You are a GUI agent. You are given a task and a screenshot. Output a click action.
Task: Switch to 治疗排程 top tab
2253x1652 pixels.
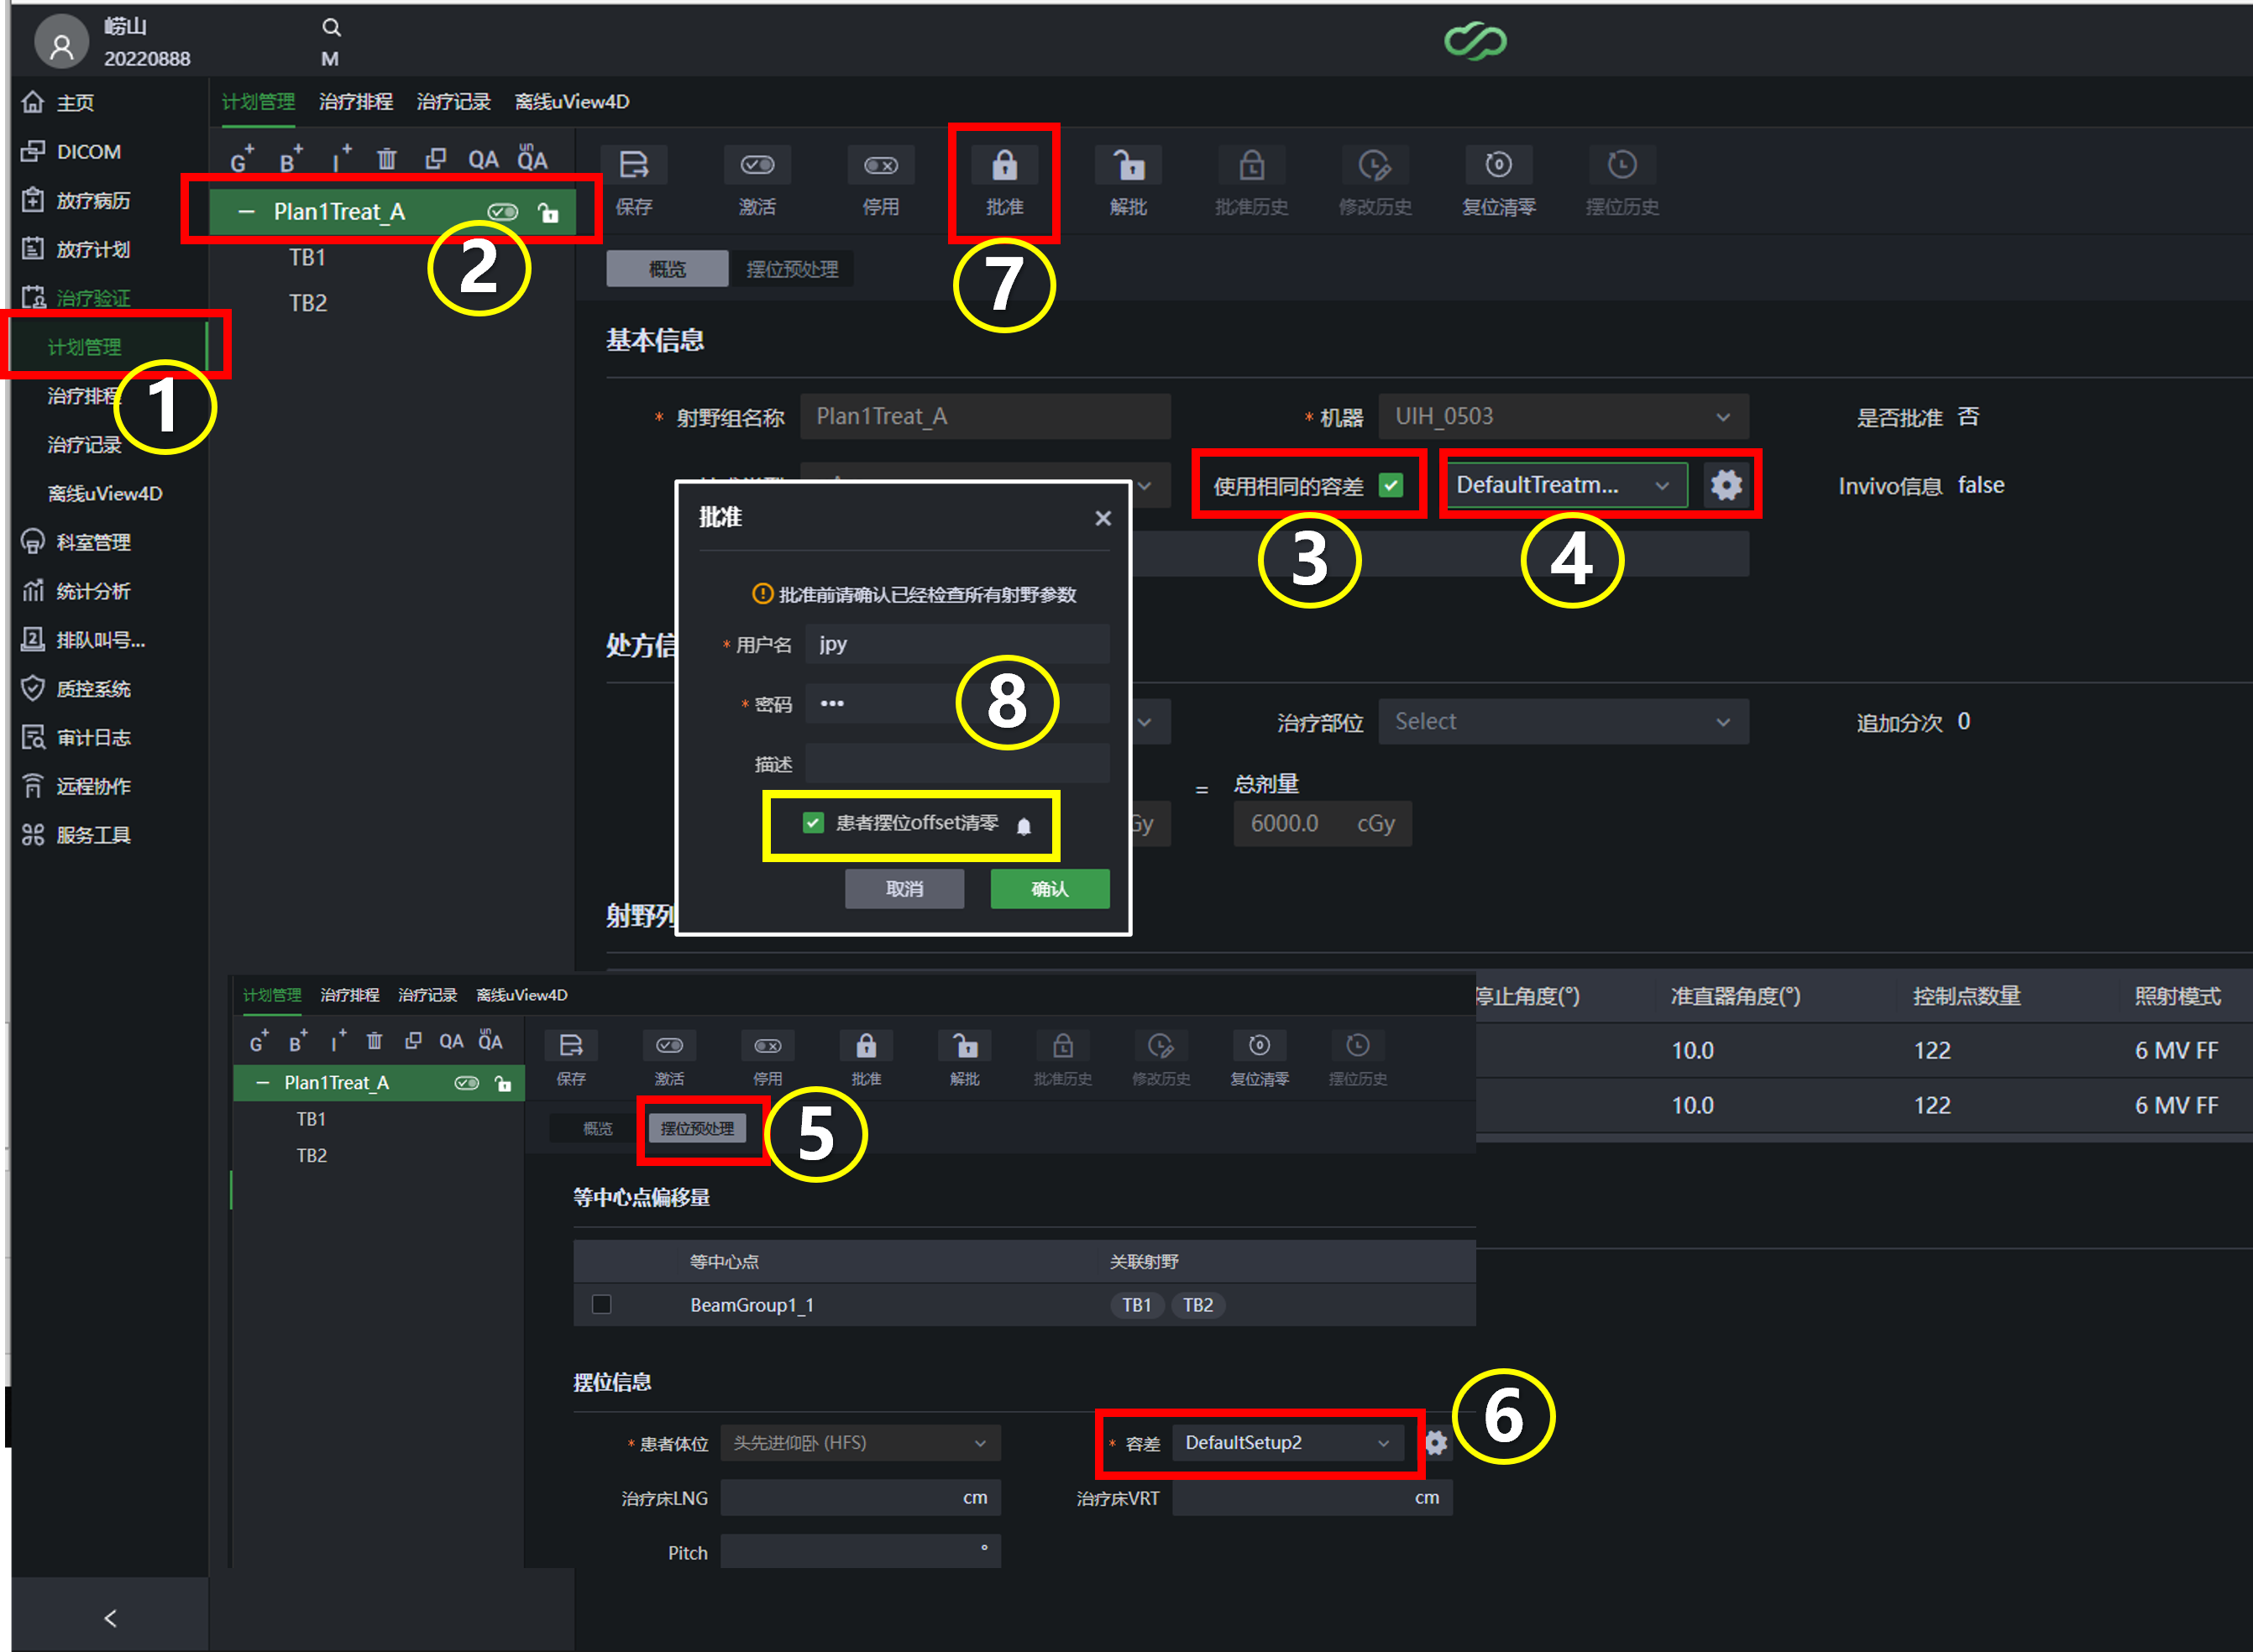[x=355, y=102]
